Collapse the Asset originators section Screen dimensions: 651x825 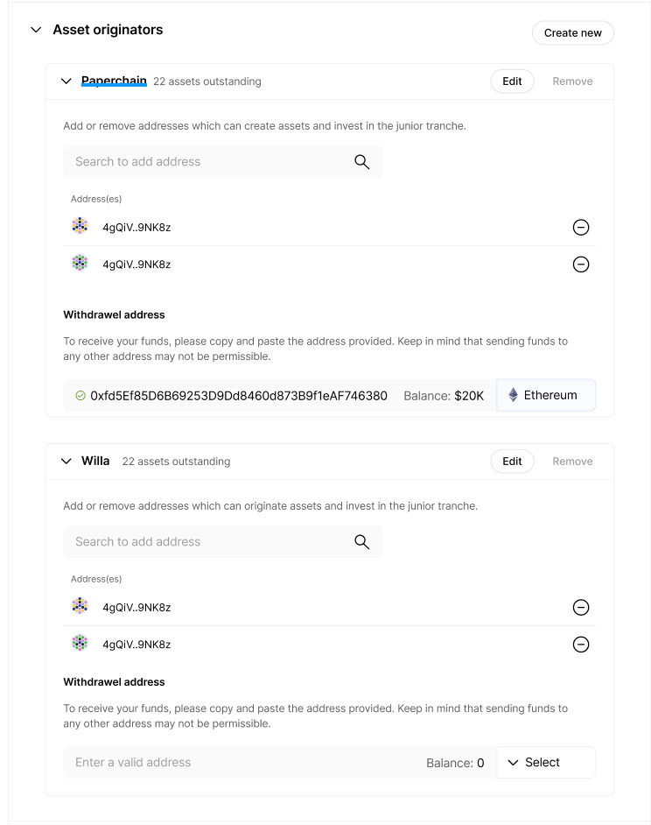tap(35, 29)
